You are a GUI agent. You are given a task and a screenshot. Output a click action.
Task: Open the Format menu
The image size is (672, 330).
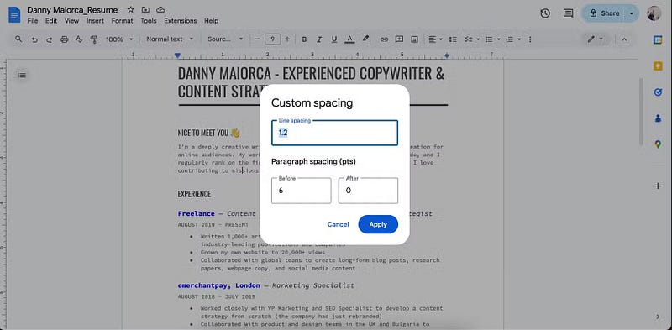click(x=122, y=20)
